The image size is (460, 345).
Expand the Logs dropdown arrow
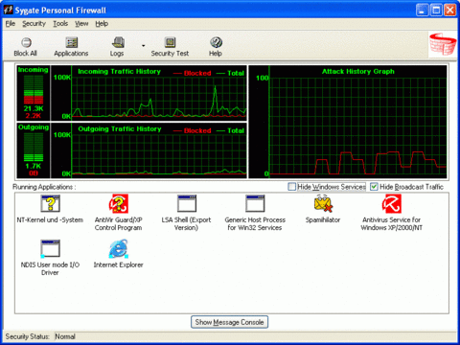point(144,46)
